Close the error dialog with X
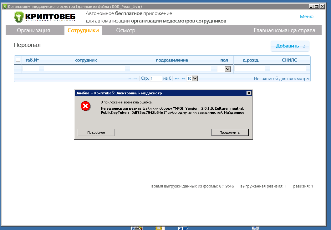 (249, 93)
